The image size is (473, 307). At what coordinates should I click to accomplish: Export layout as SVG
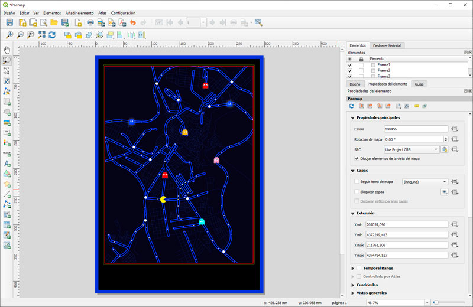(112, 22)
